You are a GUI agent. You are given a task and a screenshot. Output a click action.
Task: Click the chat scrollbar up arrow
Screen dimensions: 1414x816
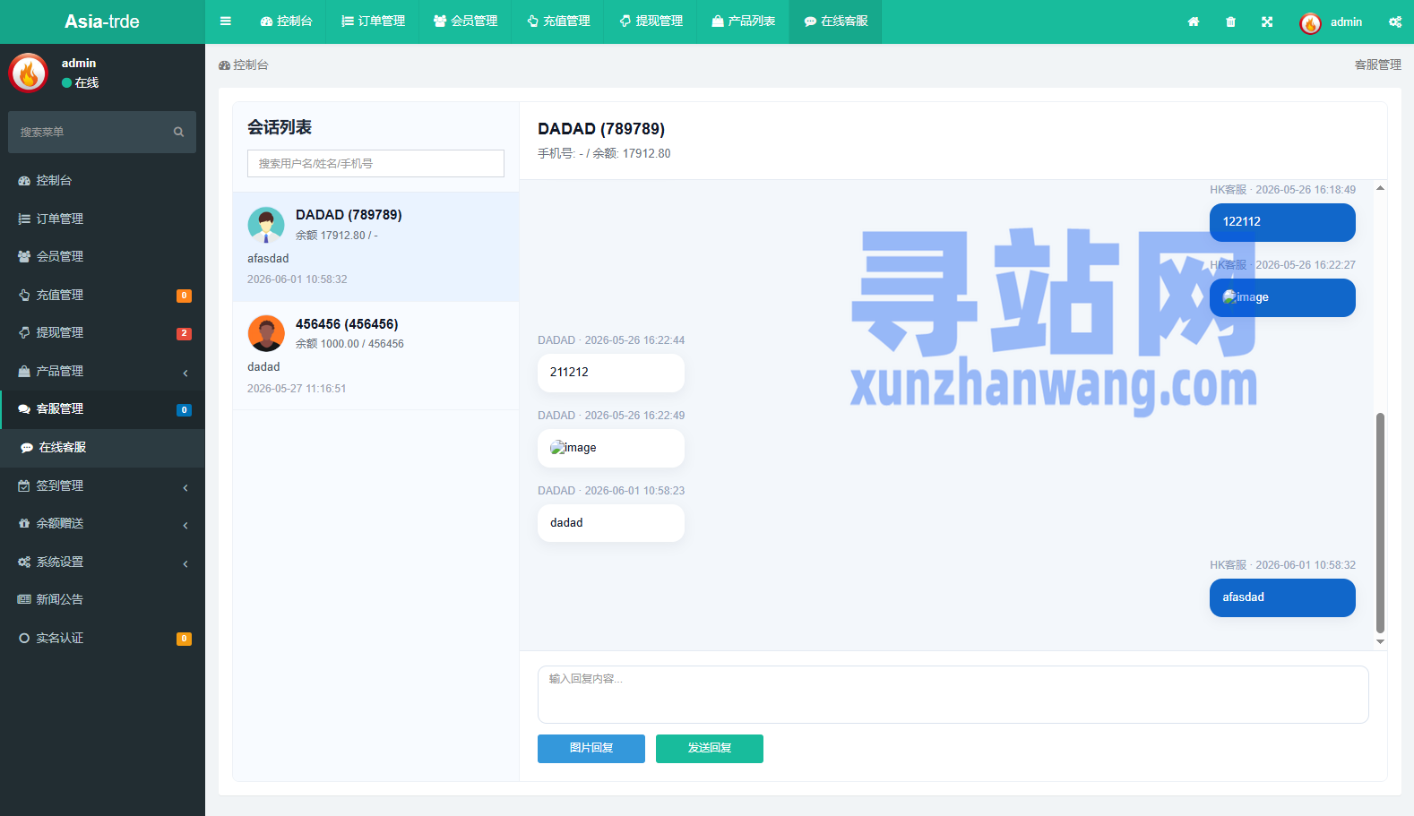pos(1380,188)
